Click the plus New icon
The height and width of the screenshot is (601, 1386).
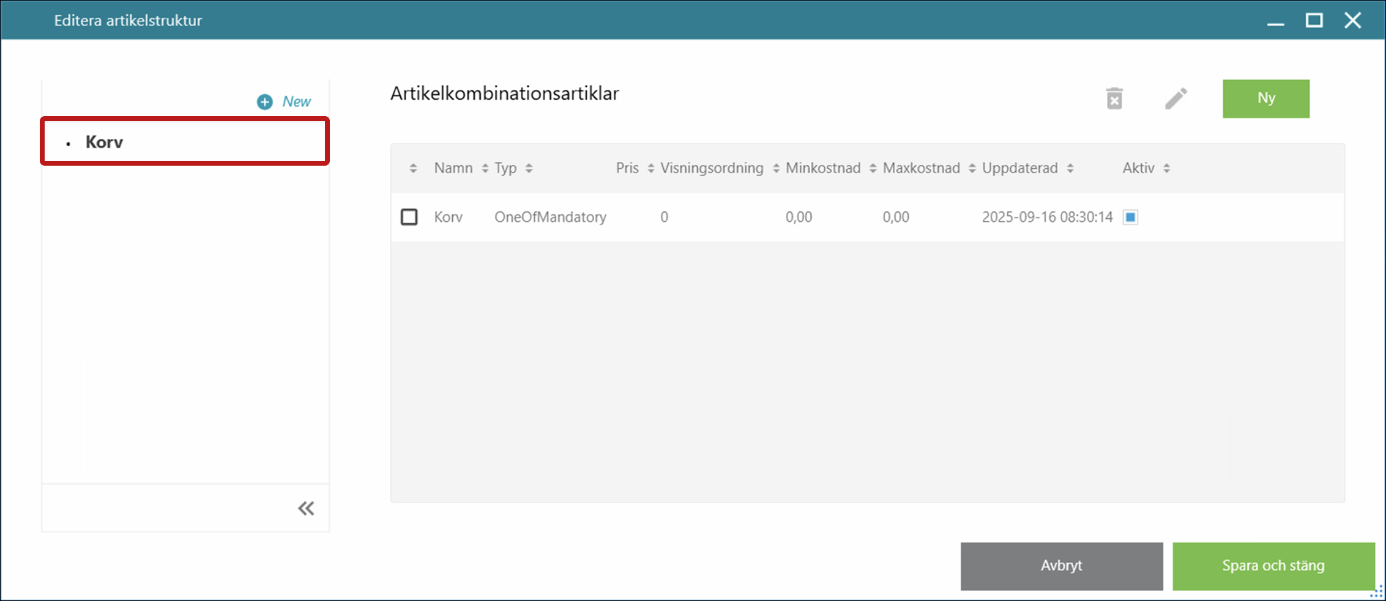(x=265, y=101)
